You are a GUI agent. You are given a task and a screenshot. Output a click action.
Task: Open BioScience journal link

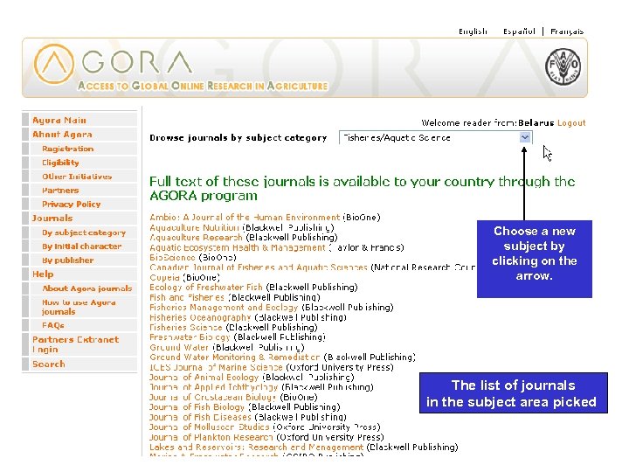tap(172, 257)
